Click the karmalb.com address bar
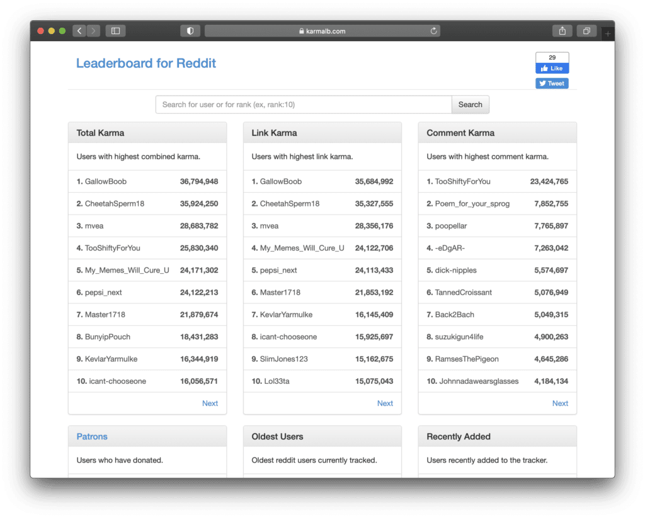The width and height of the screenshot is (645, 518). [x=322, y=31]
